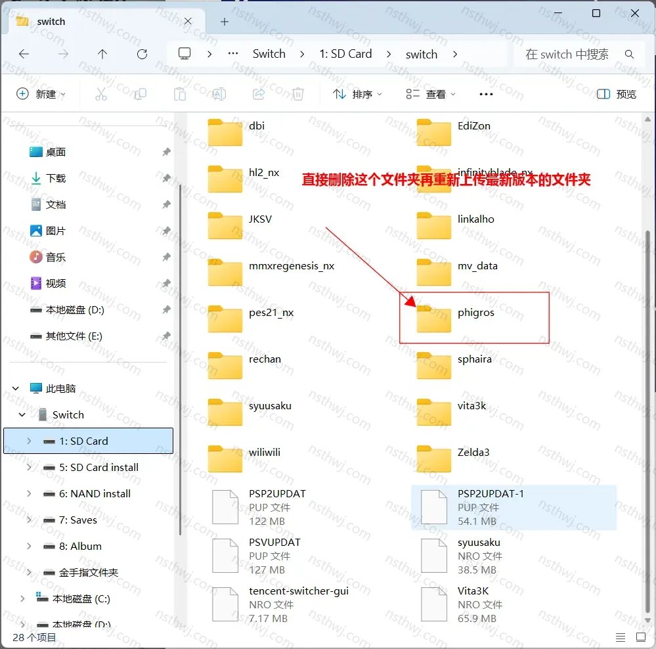Click the Delete trash icon
The height and width of the screenshot is (649, 656).
(298, 94)
